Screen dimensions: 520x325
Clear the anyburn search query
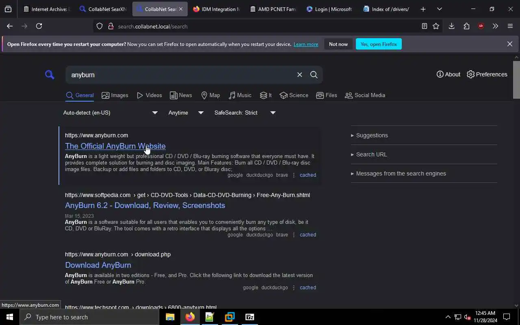click(299, 75)
